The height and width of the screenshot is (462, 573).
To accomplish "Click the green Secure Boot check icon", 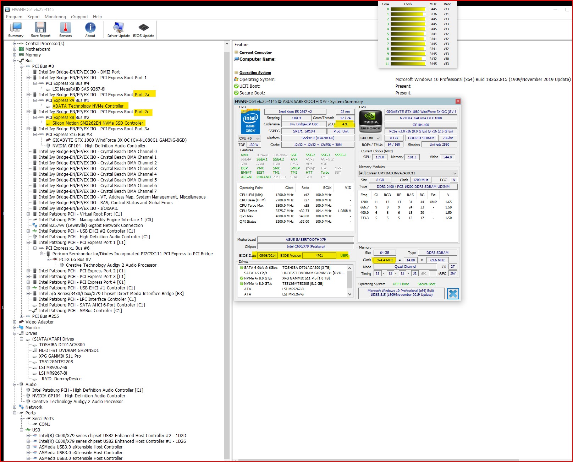I will point(236,93).
